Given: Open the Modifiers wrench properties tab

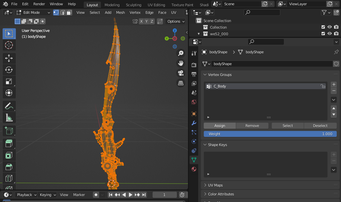Looking at the screenshot, I should click(x=194, y=123).
